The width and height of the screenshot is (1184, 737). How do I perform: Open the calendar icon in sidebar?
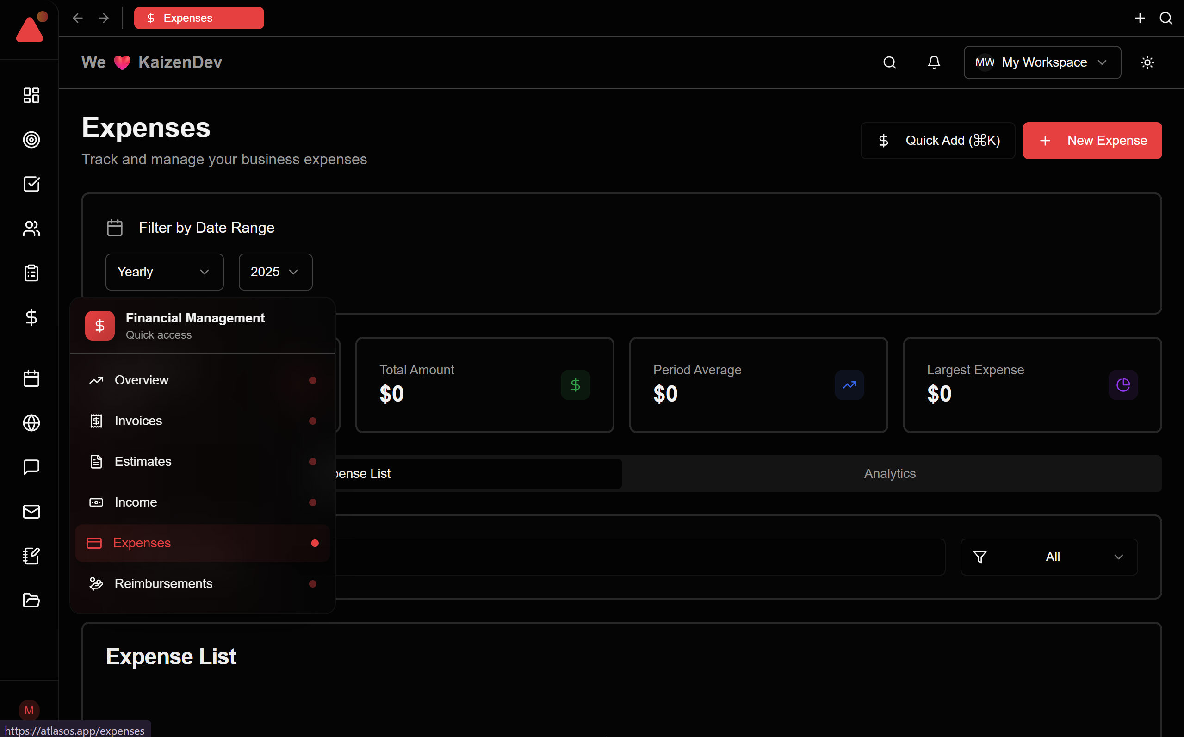coord(31,378)
